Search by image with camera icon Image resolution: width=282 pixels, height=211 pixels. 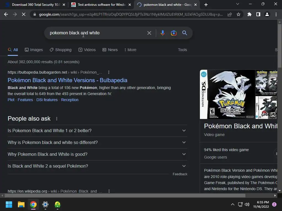click(x=173, y=33)
